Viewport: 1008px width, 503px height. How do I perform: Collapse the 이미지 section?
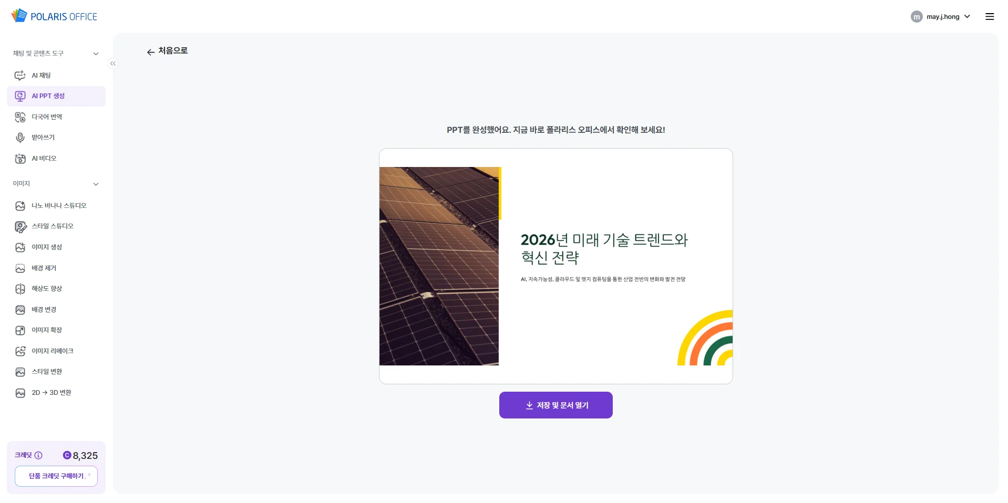(96, 184)
